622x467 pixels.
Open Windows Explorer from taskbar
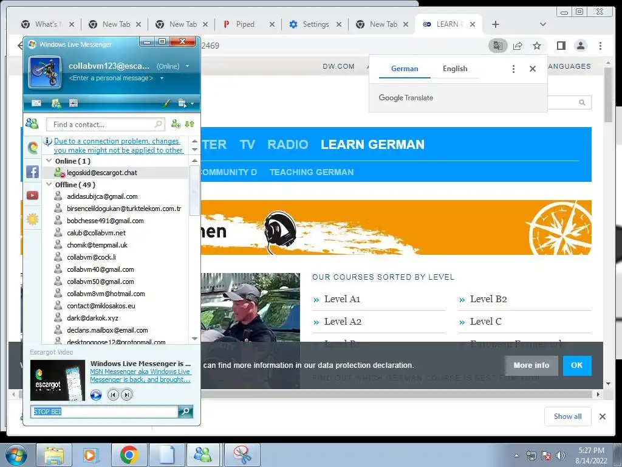(x=54, y=455)
